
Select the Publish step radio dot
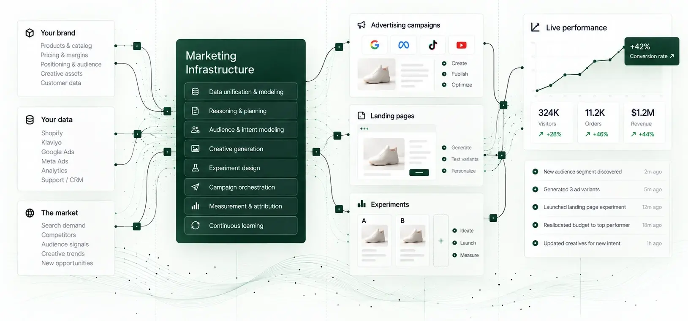click(444, 74)
